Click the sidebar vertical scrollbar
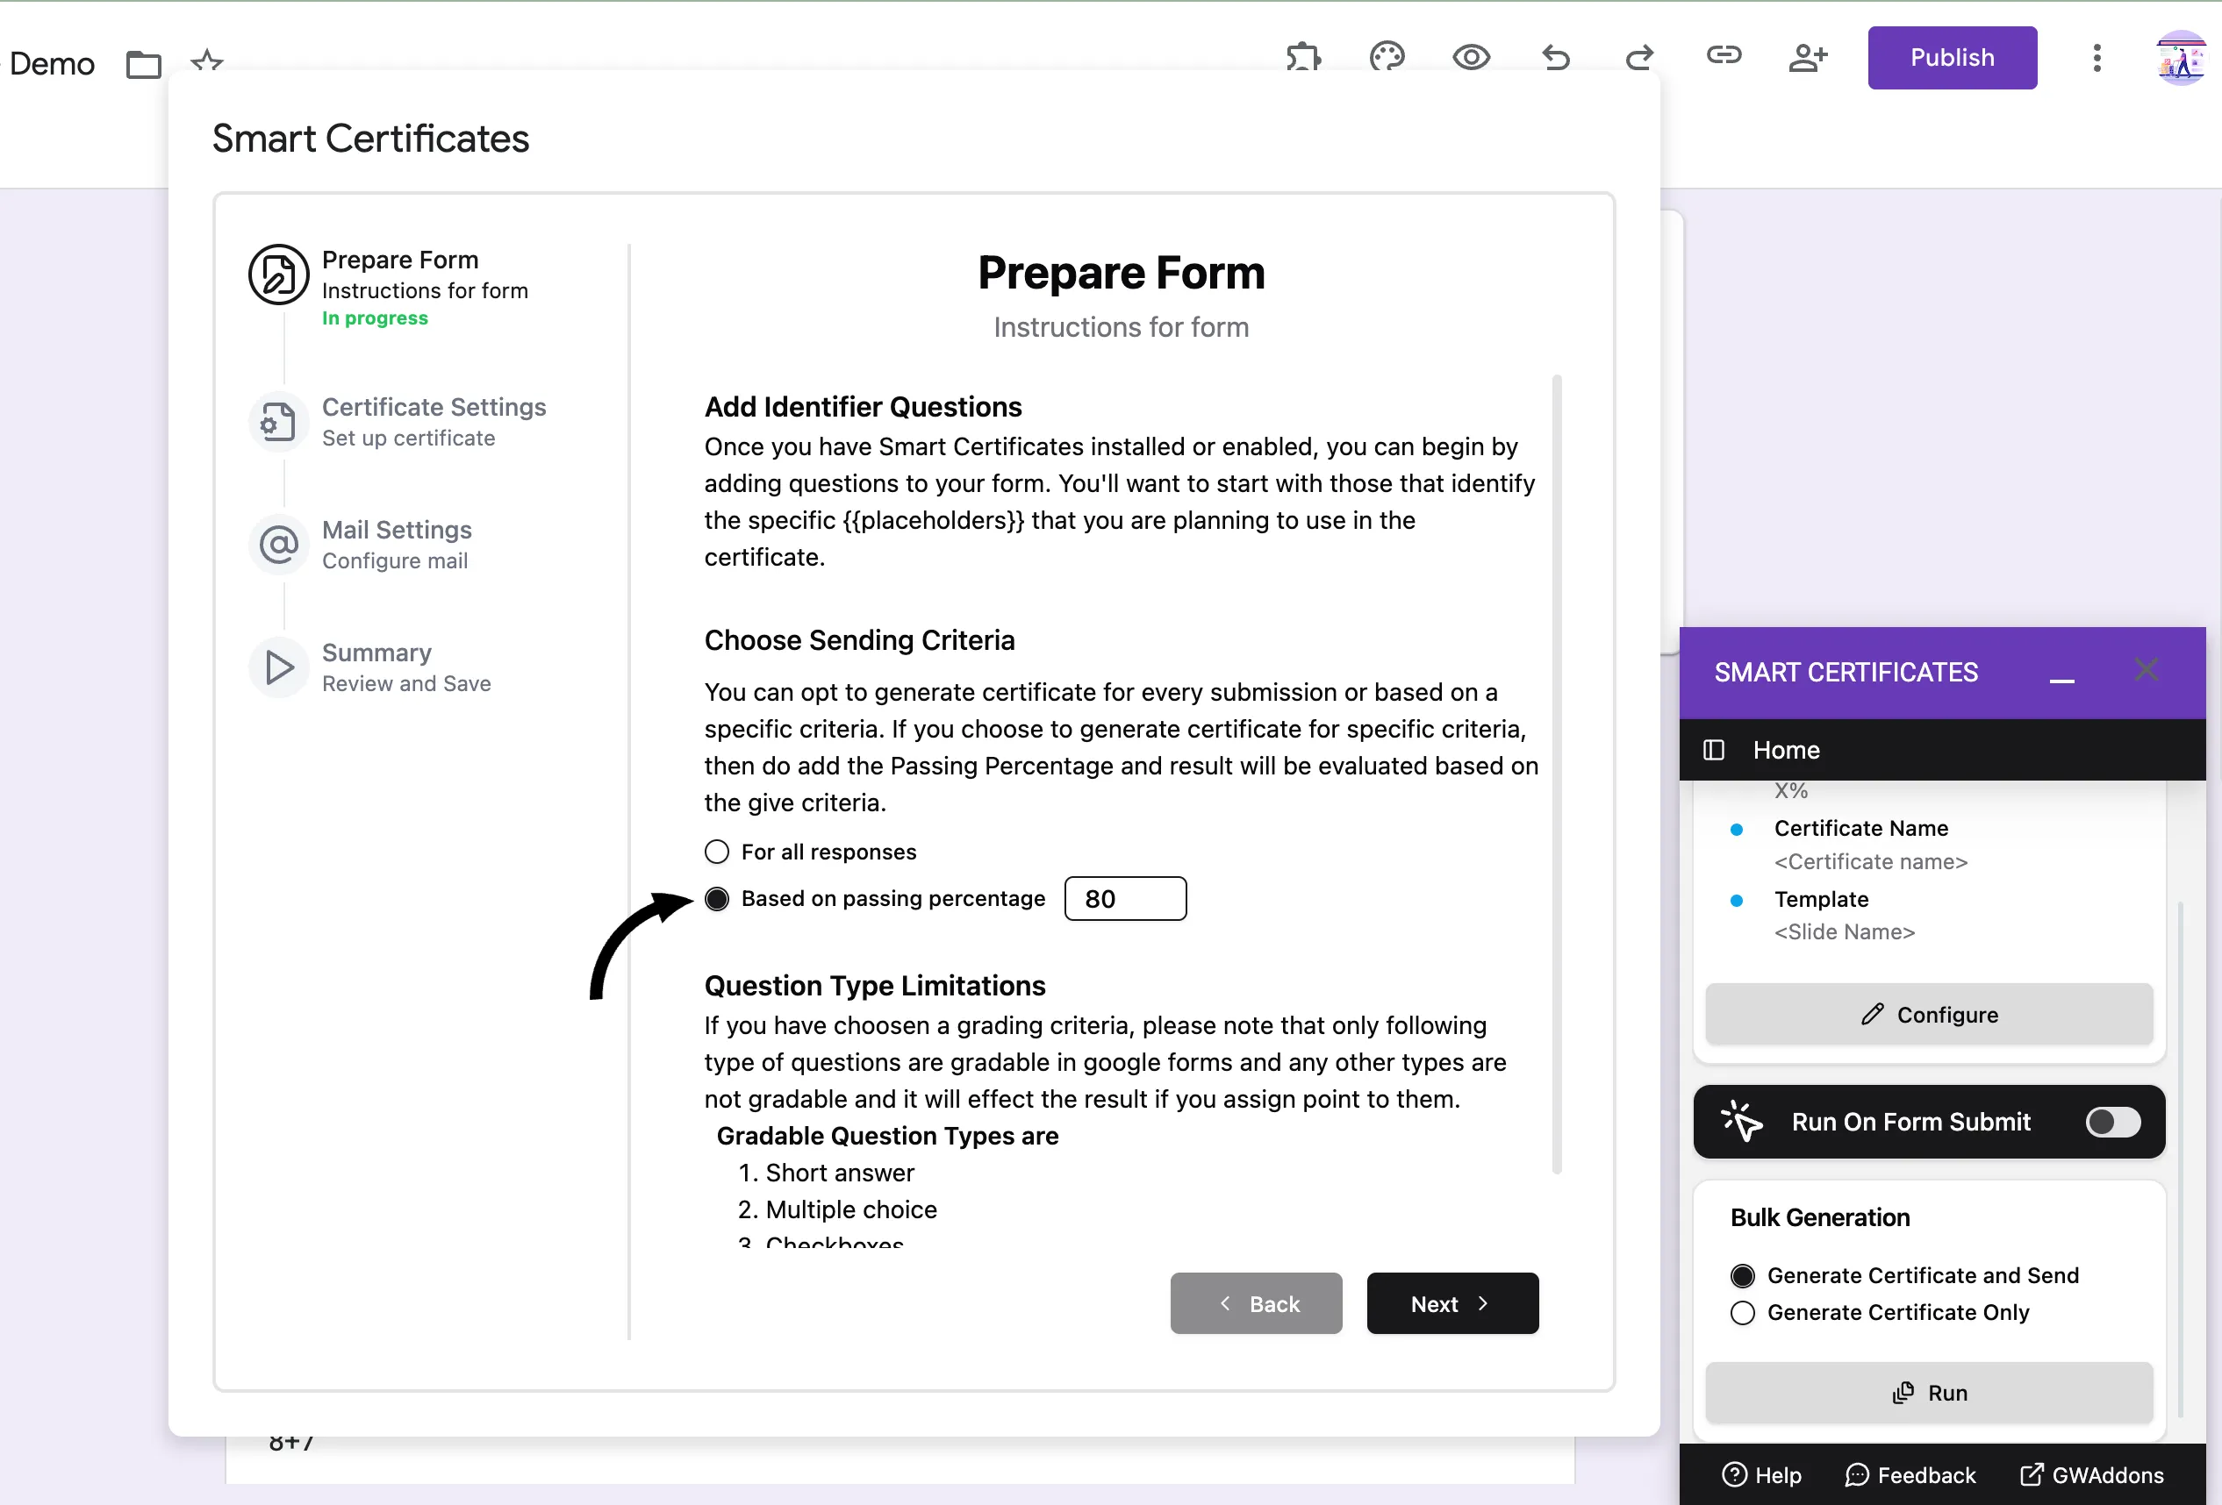2222x1505 pixels. click(2181, 1159)
